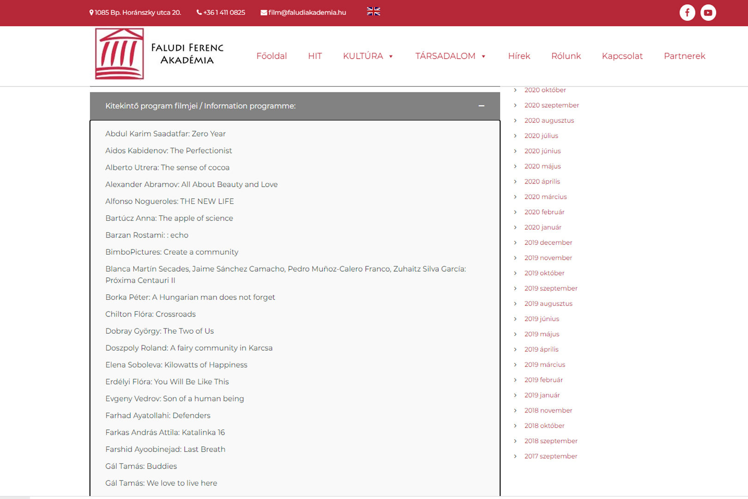
Task: Click the address with location pin
Action: click(135, 12)
